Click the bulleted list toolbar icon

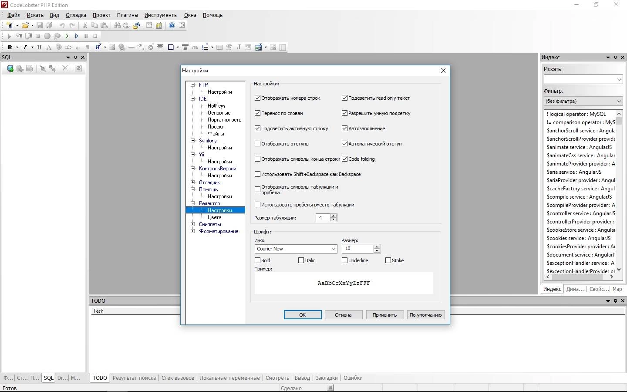pyautogui.click(x=205, y=47)
